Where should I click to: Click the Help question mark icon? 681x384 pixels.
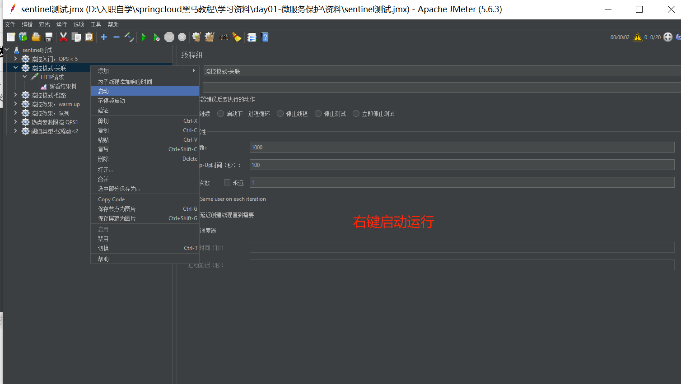pos(265,37)
